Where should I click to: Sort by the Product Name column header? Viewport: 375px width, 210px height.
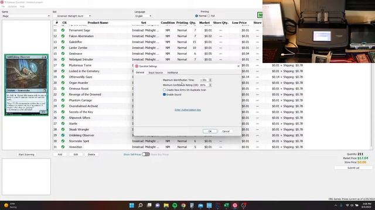click(98, 23)
